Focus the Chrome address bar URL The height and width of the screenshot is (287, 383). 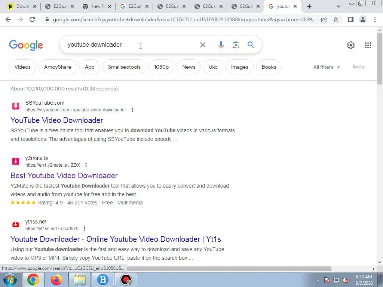184,19
